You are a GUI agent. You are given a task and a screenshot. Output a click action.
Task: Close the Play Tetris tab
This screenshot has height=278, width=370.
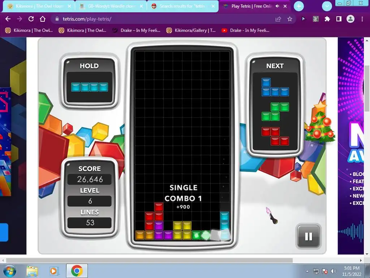[x=285, y=6]
